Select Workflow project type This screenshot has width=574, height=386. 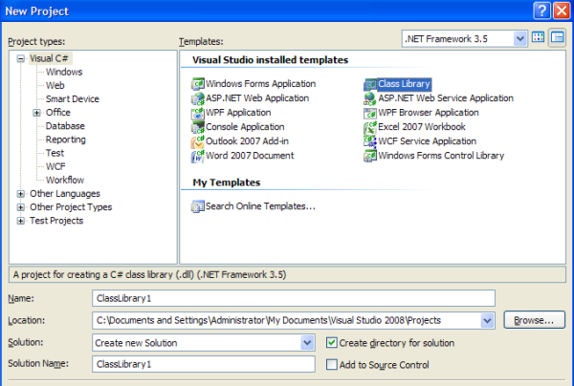[65, 181]
